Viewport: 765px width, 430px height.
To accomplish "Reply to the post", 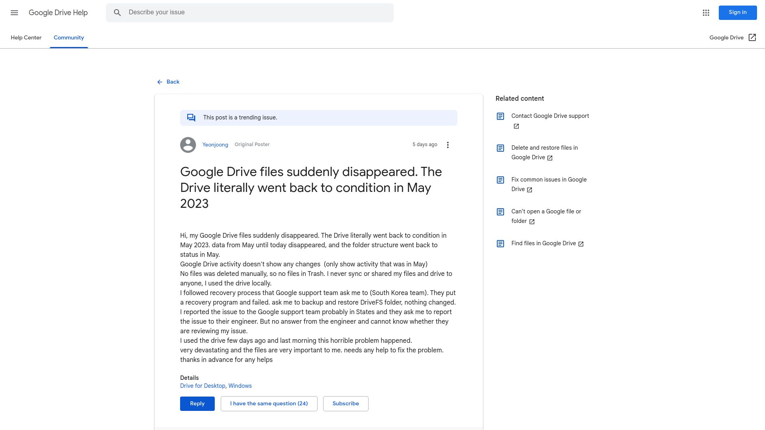I will click(197, 404).
